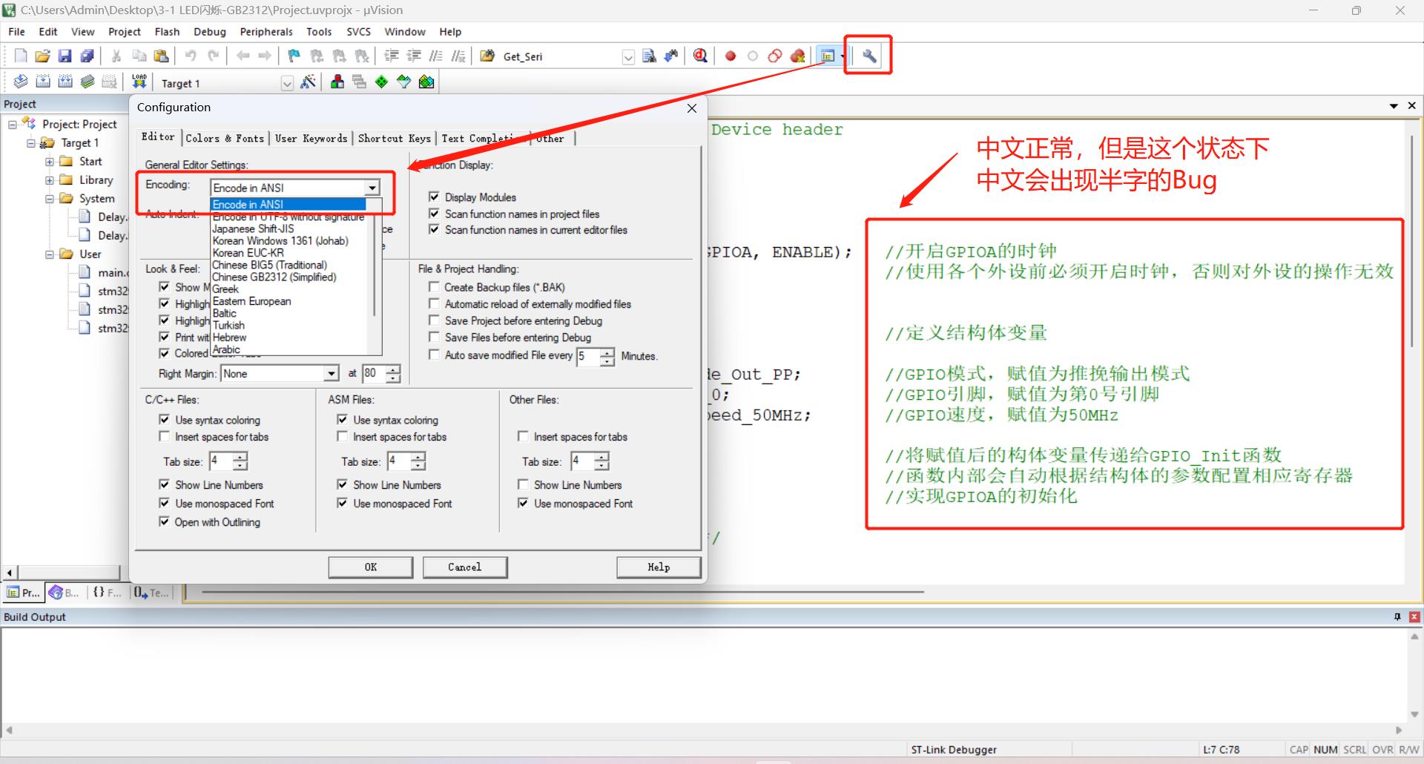The height and width of the screenshot is (764, 1424).
Task: Click C/C++ Files Tab size field
Action: point(220,461)
